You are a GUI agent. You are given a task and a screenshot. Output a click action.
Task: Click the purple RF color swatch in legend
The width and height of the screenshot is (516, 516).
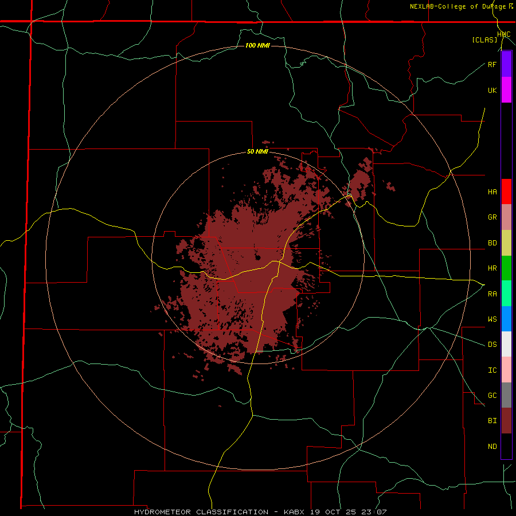coord(506,64)
